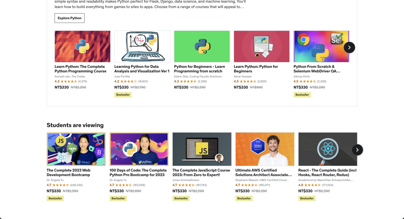Select the green Python for Beginners thumbnail
The image size is (404, 219).
[202, 46]
